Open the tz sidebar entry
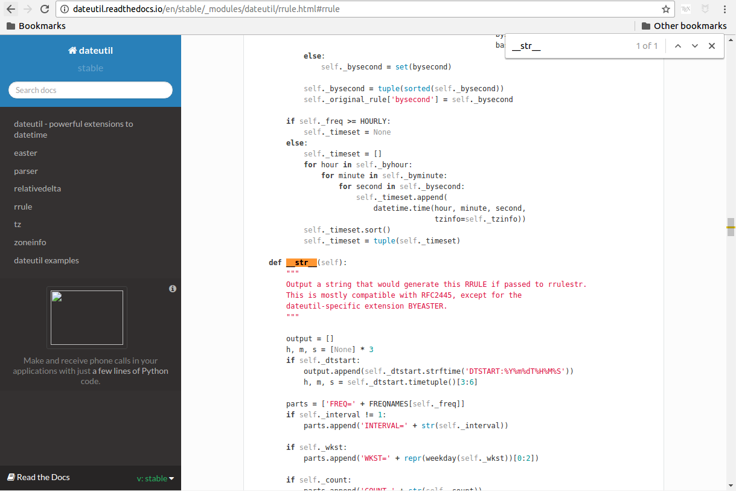Screen dimensions: 736x491 [18, 224]
